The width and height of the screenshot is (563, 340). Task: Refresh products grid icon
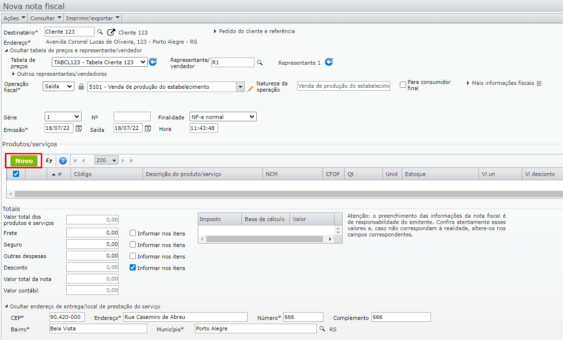[49, 161]
